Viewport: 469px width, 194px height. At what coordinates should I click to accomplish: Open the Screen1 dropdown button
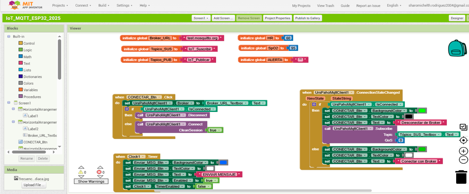(x=201, y=18)
